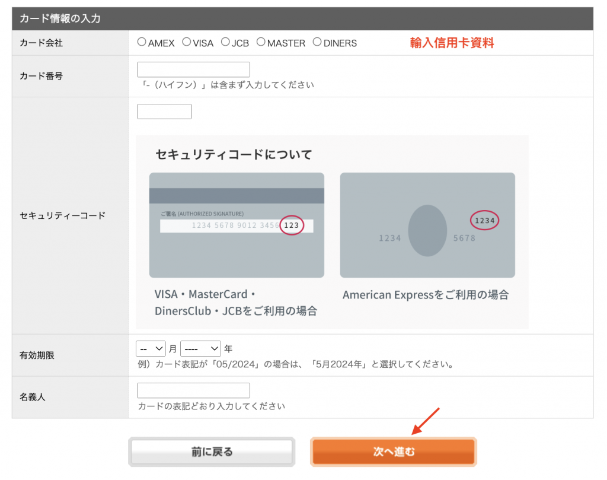Focus the security code input box
This screenshot has width=607, height=480.
point(164,112)
